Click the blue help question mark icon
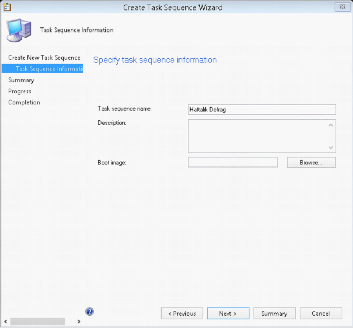The height and width of the screenshot is (334, 353). [89, 312]
